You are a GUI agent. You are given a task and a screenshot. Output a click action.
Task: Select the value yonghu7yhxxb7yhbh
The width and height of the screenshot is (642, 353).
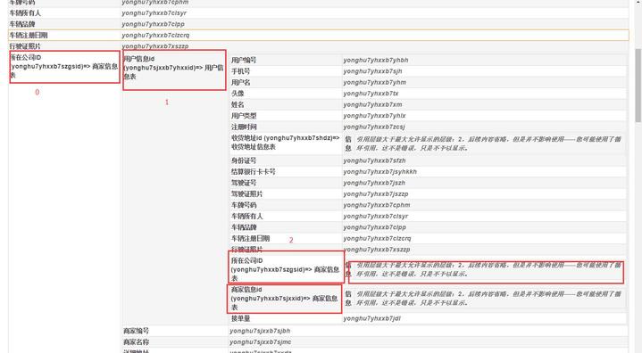[375, 60]
